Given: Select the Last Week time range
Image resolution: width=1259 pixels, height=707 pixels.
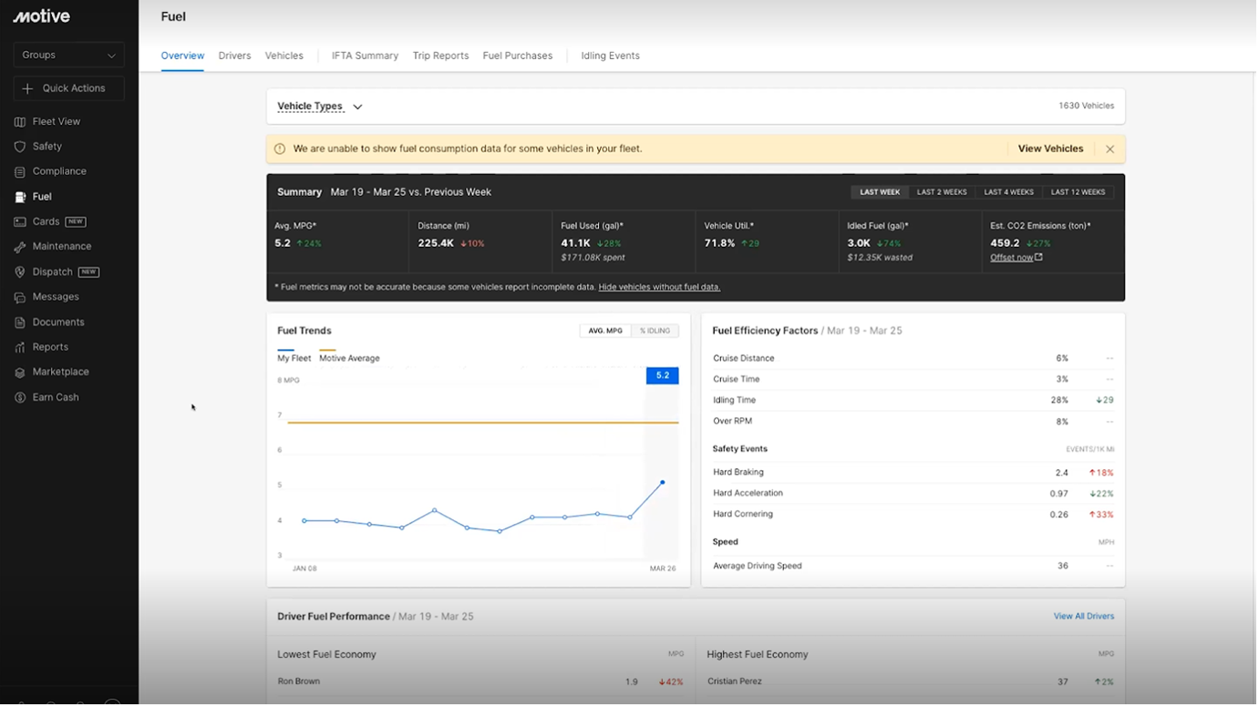Looking at the screenshot, I should [880, 192].
